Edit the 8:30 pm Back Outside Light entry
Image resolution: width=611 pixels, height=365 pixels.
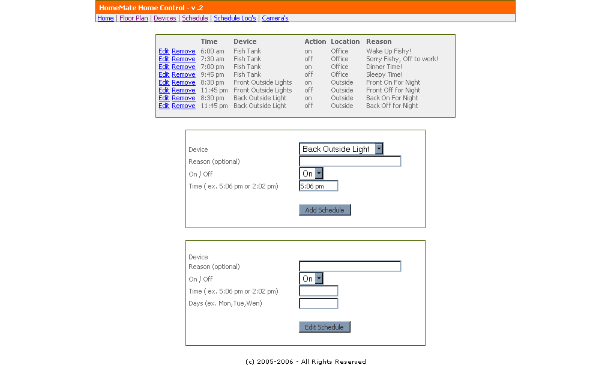click(164, 98)
